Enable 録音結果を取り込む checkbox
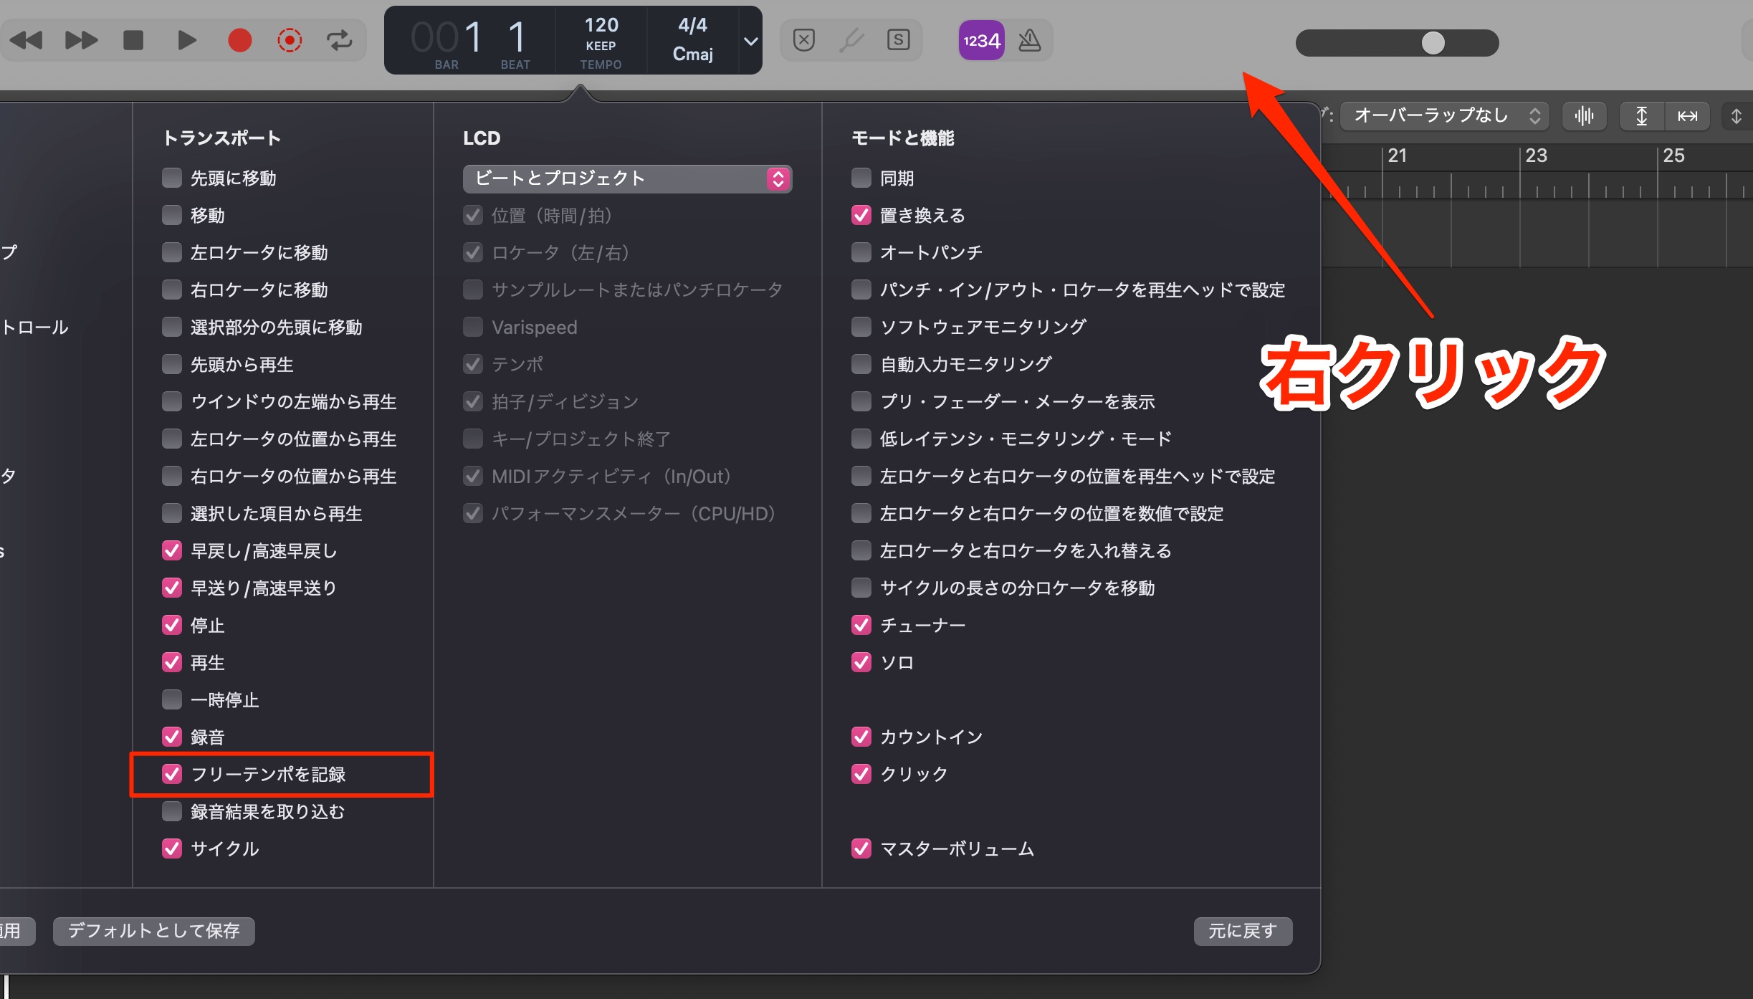The image size is (1753, 999). pos(172,811)
